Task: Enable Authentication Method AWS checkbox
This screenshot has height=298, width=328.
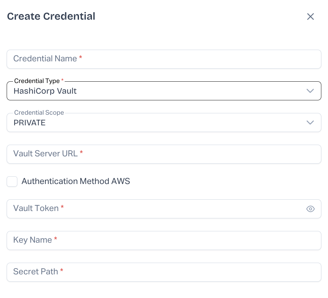Action: 12,182
